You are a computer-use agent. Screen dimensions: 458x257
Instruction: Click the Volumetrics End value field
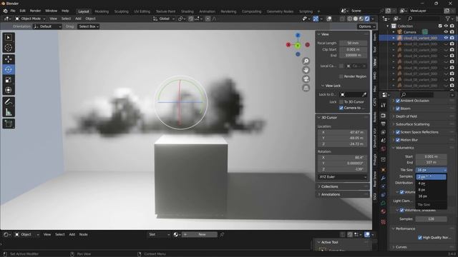pyautogui.click(x=431, y=162)
